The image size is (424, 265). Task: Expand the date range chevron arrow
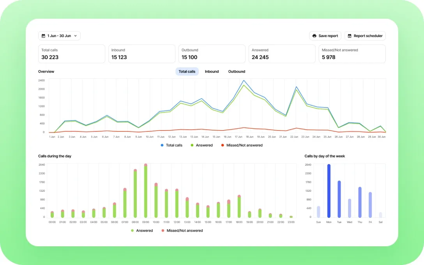[76, 36]
